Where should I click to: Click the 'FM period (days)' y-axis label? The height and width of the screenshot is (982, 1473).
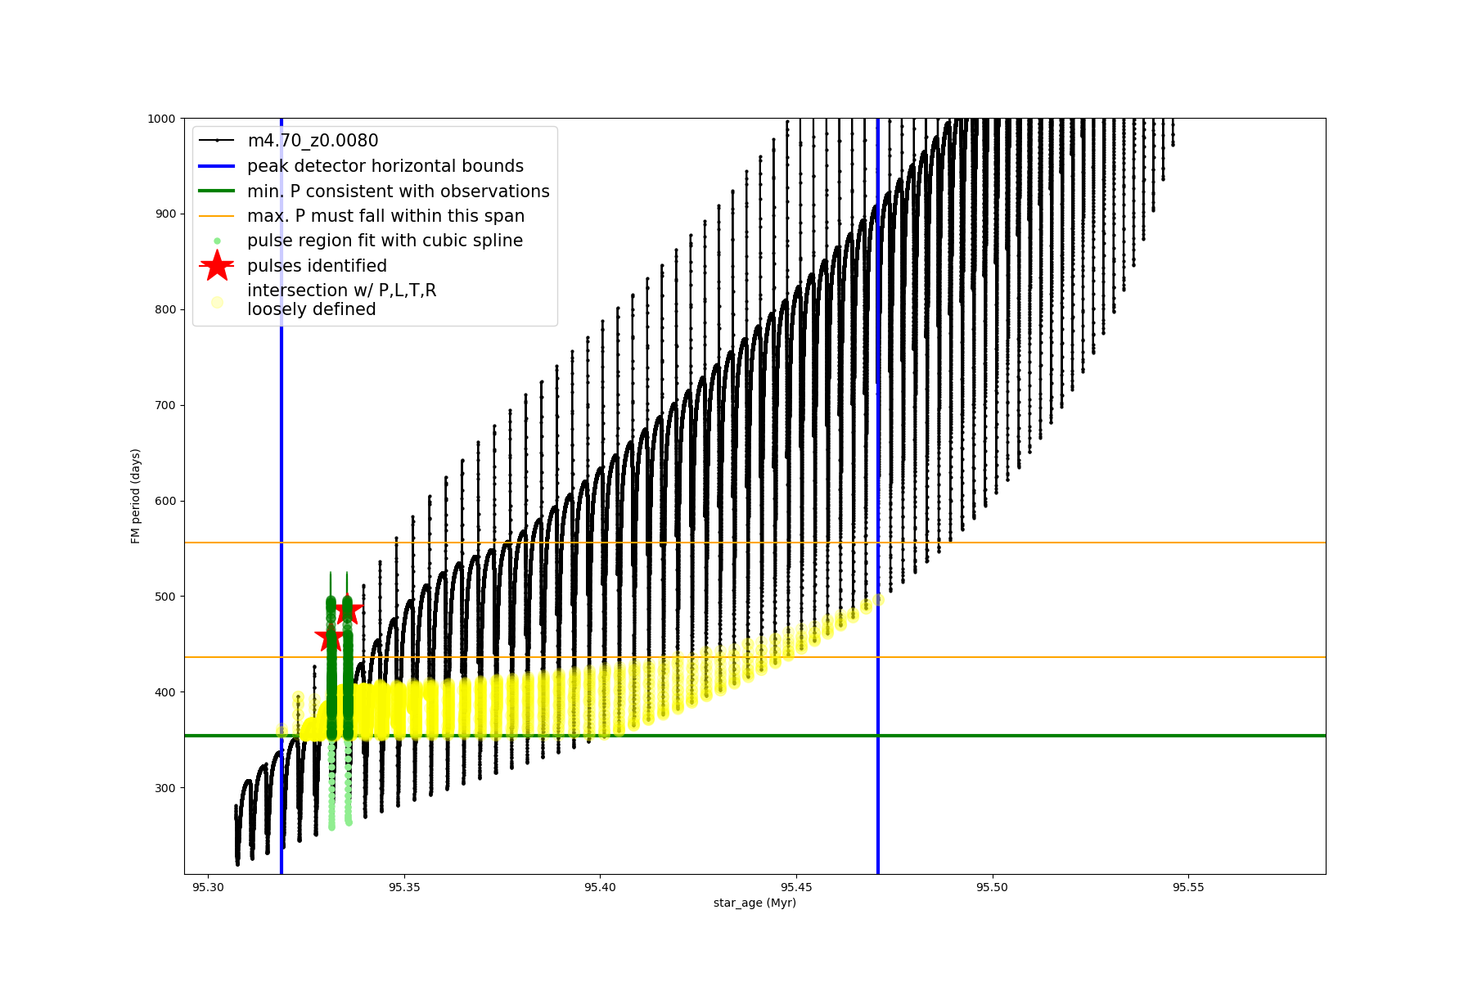[x=136, y=496]
